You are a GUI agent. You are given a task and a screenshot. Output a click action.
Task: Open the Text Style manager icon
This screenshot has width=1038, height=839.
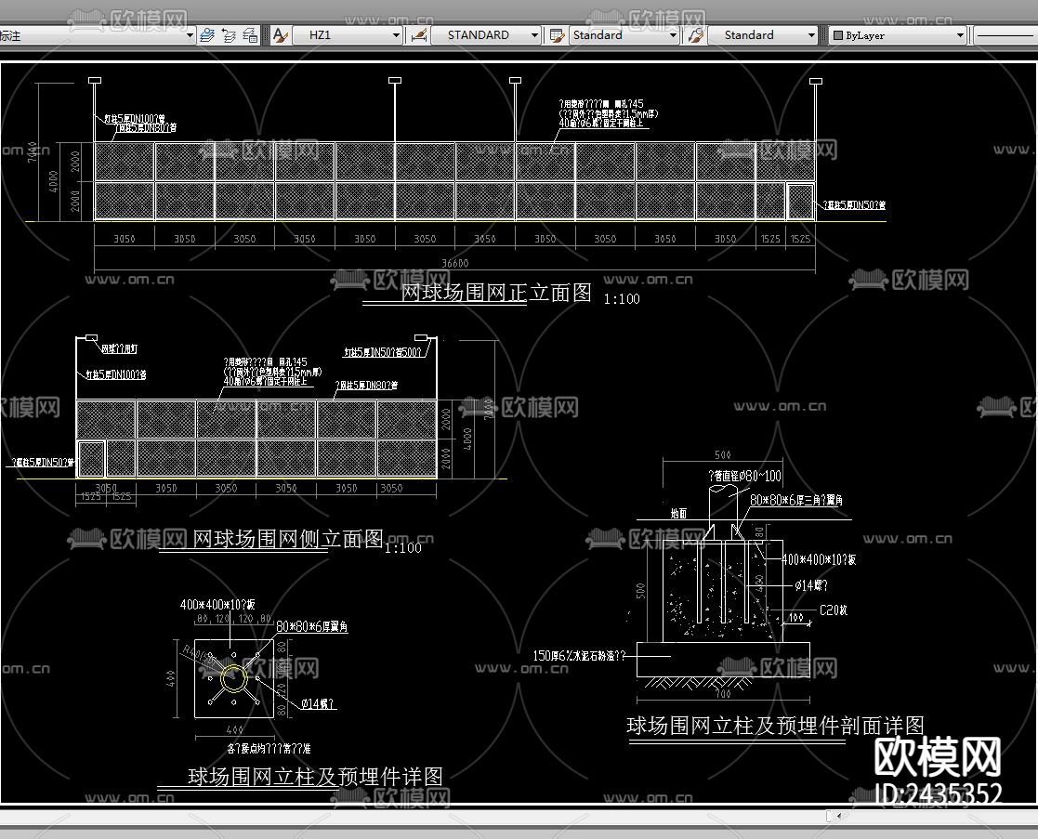pyautogui.click(x=280, y=35)
